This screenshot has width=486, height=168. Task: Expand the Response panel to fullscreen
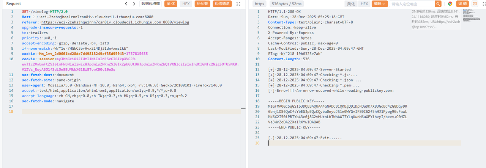pyautogui.click(x=481, y=4)
